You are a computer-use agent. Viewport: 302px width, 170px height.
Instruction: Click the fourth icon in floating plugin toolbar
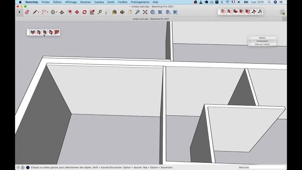50,33
